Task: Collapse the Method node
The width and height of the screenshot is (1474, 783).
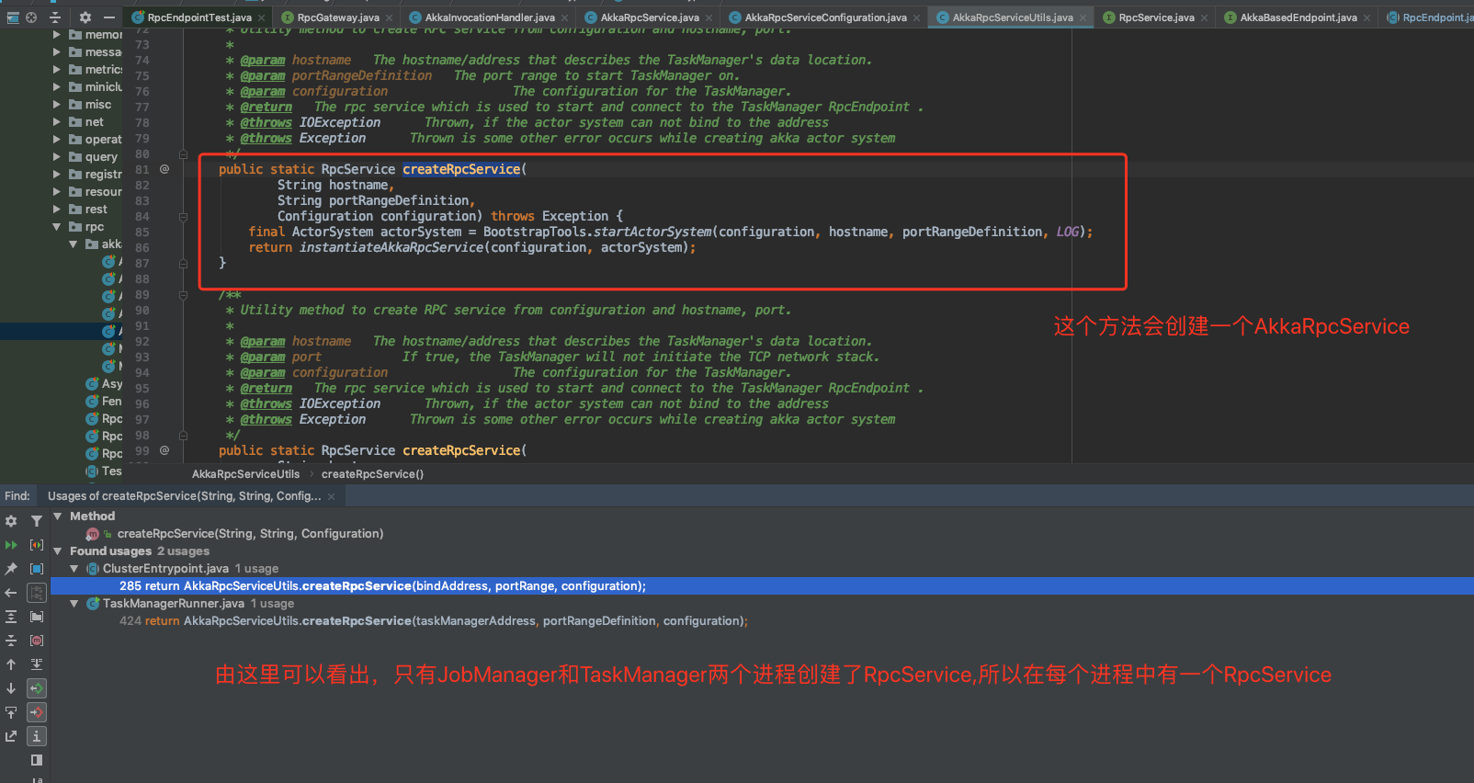Action: [x=58, y=516]
